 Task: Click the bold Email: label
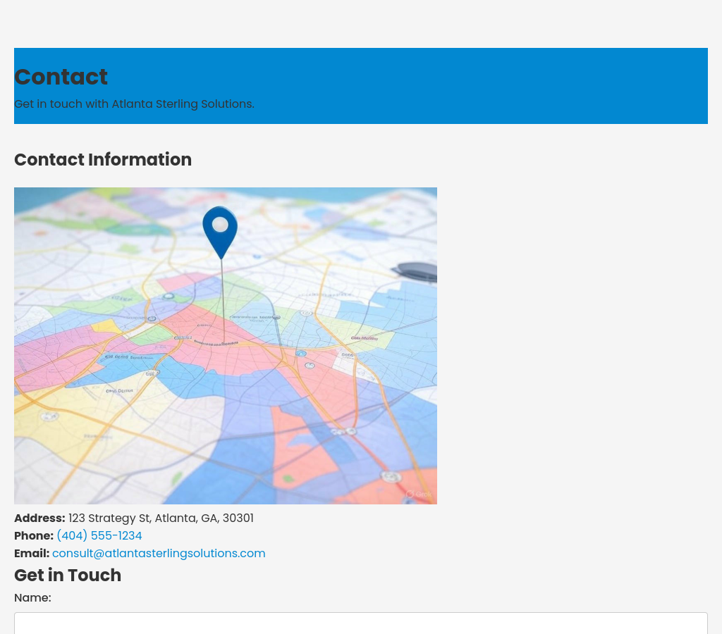point(32,554)
